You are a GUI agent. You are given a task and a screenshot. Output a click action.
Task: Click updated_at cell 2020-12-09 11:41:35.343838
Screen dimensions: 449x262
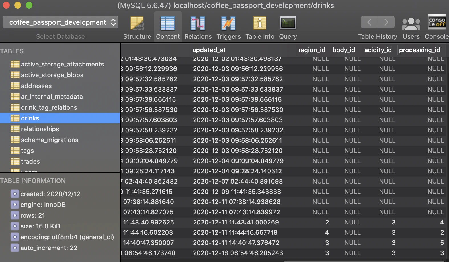pos(237,192)
